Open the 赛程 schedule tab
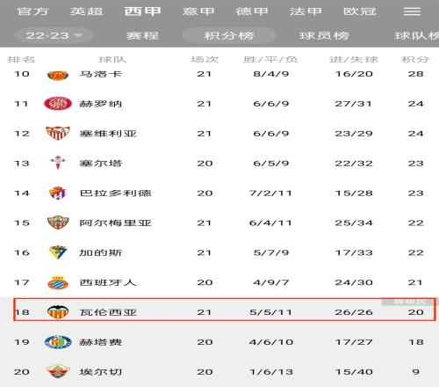Viewport: 439px width, 387px height. click(142, 36)
